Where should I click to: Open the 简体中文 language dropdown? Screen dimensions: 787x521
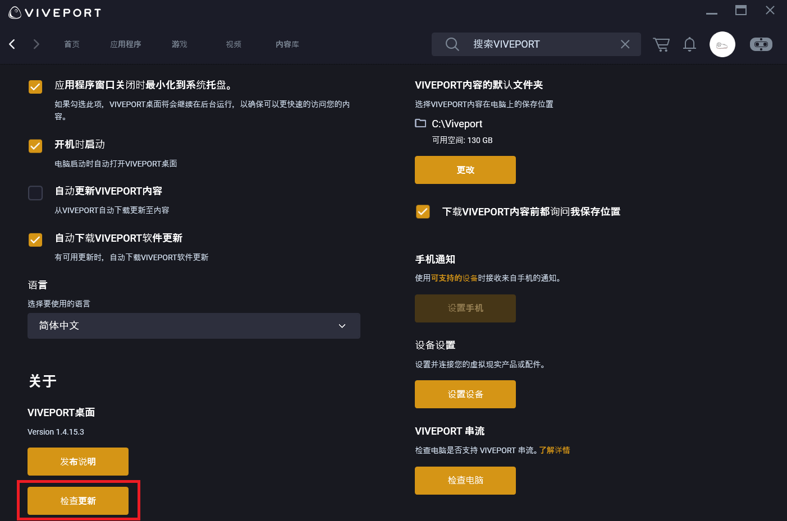pos(194,326)
